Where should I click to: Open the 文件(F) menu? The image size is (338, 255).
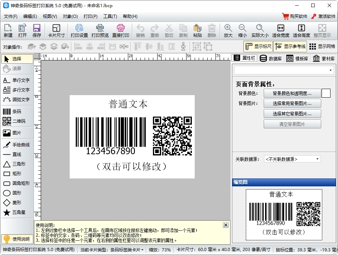click(x=11, y=16)
